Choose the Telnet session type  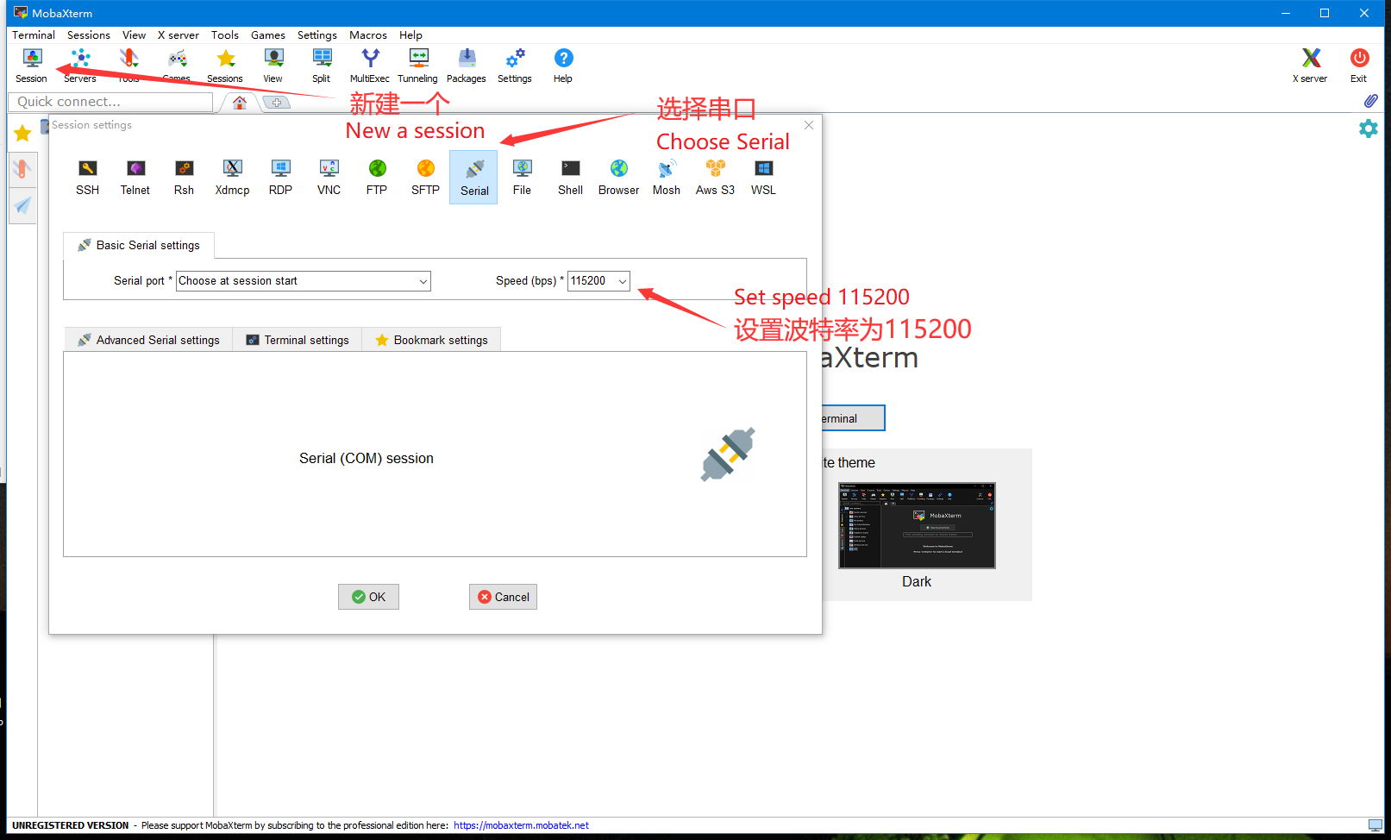point(135,177)
